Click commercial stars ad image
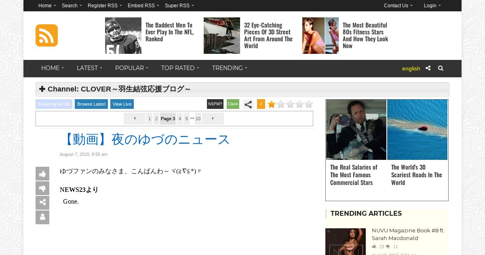The width and height of the screenshot is (485, 255). coord(356,130)
